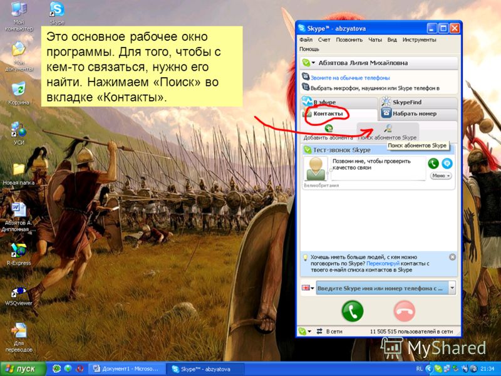Screen dimensions: 501x376
Task: Click the Абзятова Лилия Михайловна profile name
Action: pyautogui.click(x=363, y=63)
